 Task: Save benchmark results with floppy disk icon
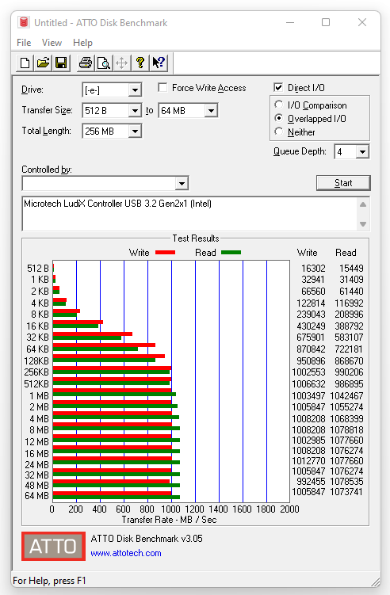tap(61, 63)
